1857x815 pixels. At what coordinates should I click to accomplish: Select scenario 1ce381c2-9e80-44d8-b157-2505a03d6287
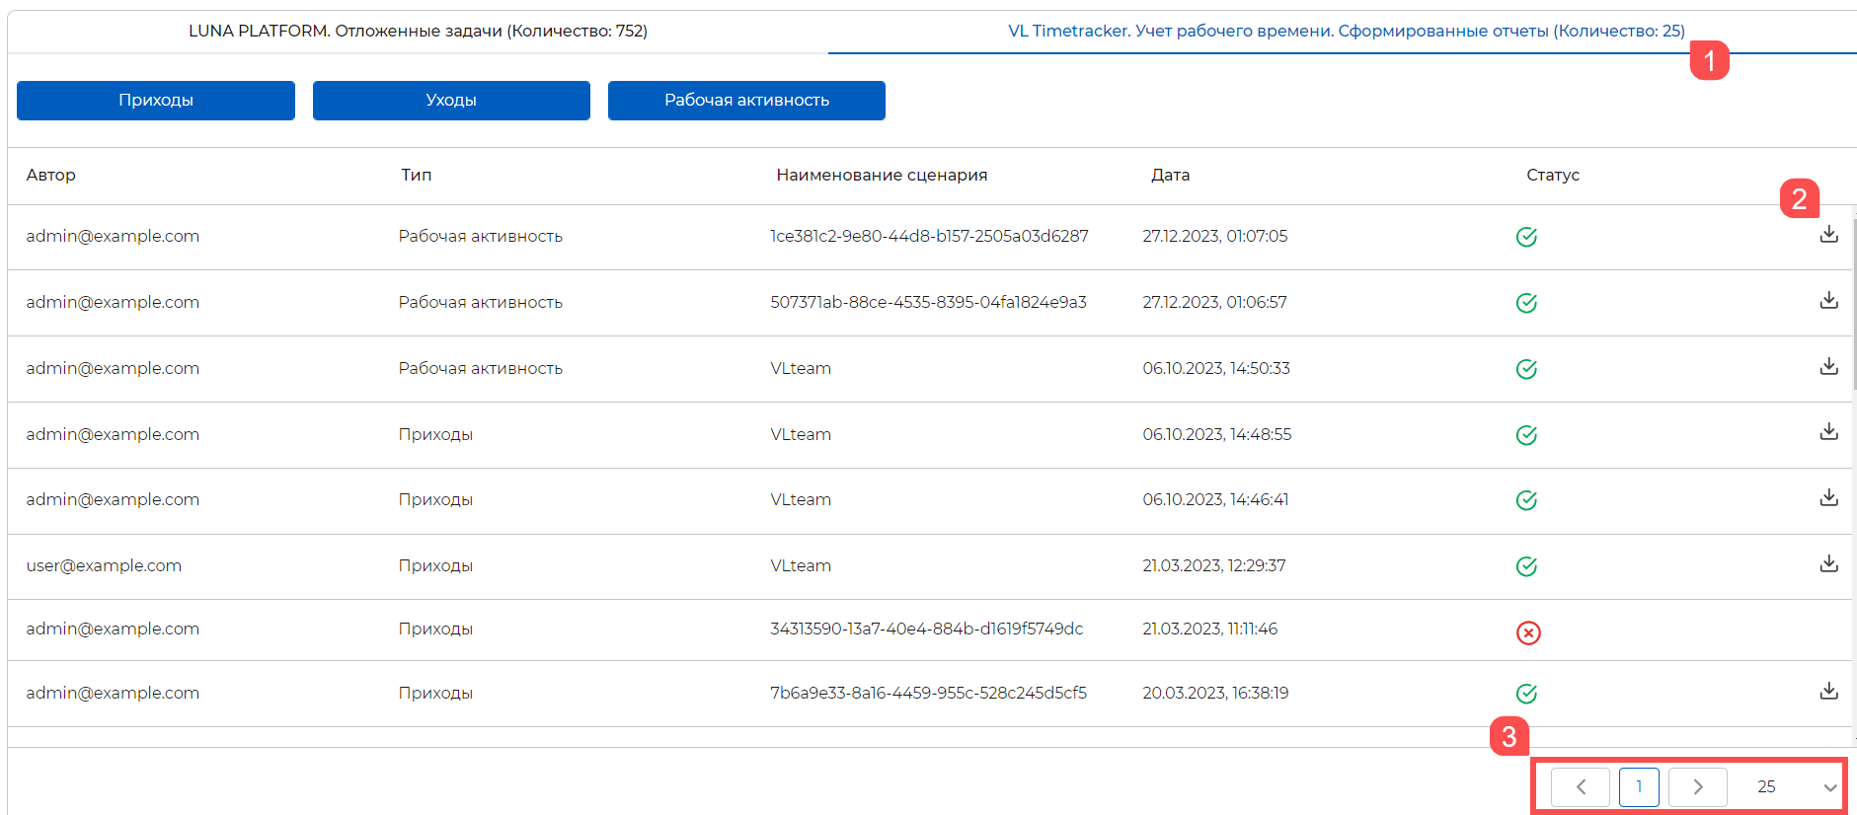click(x=929, y=236)
